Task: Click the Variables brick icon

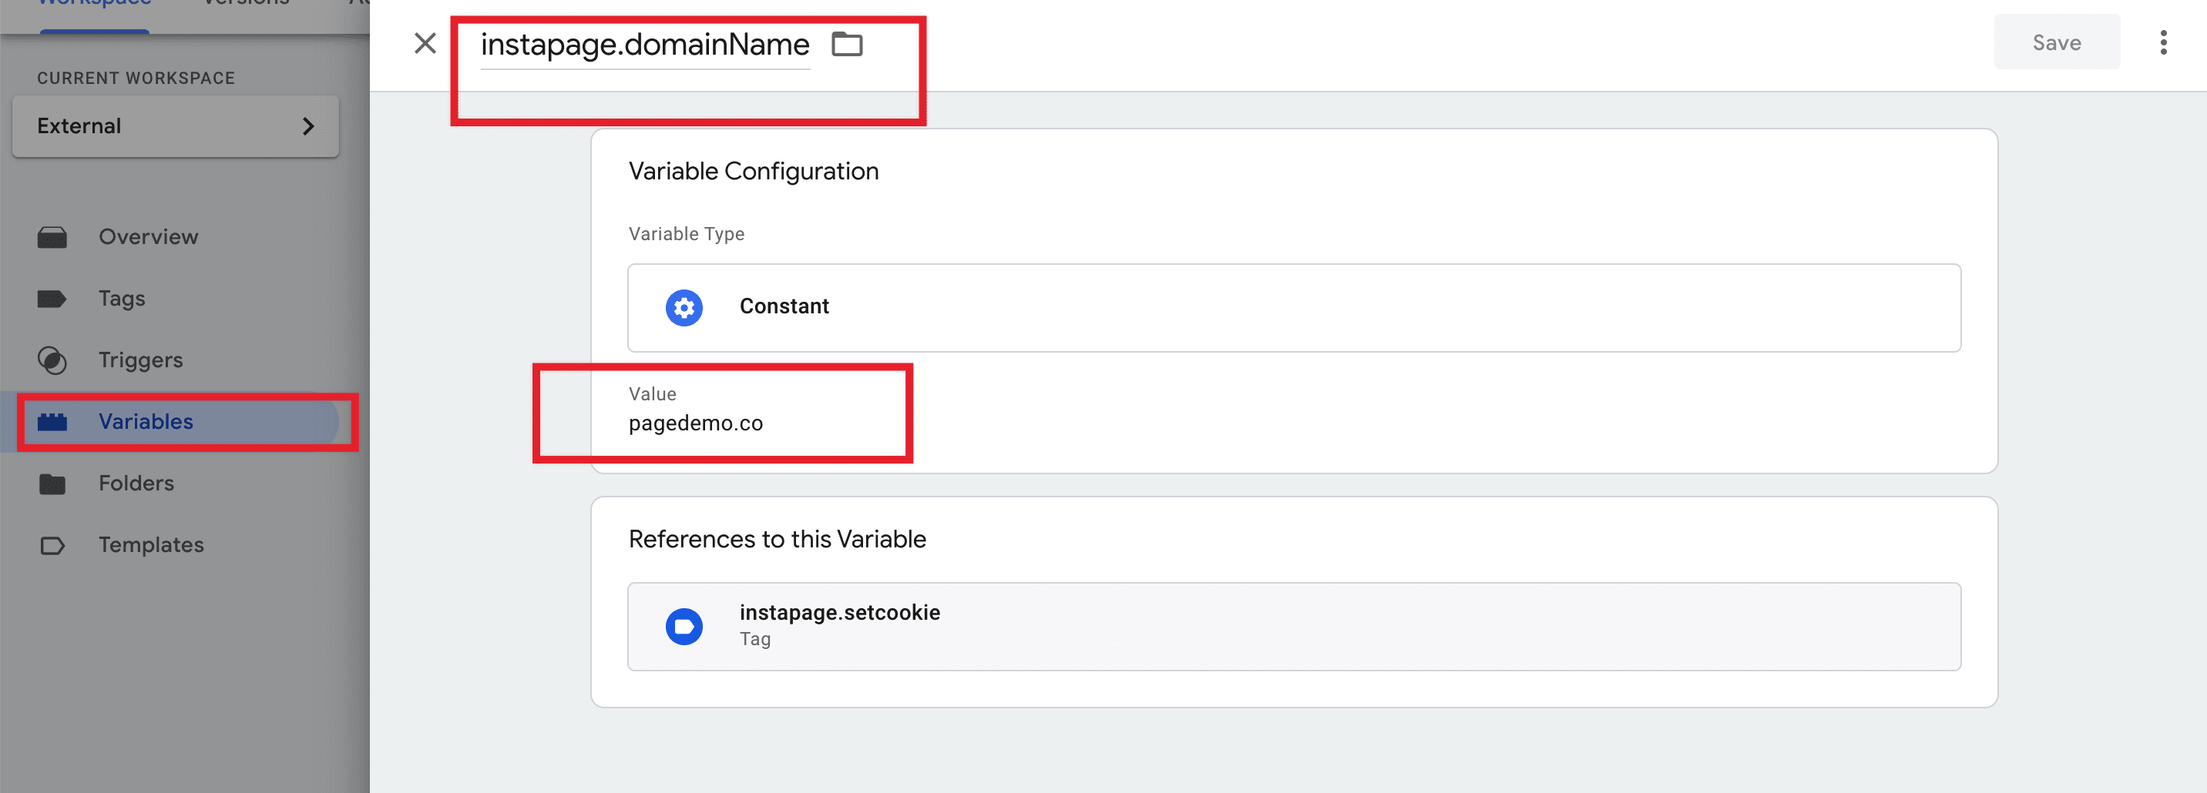Action: 52,421
